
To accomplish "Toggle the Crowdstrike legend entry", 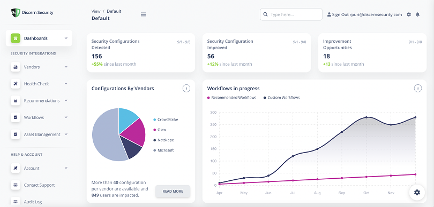I will coord(166,120).
